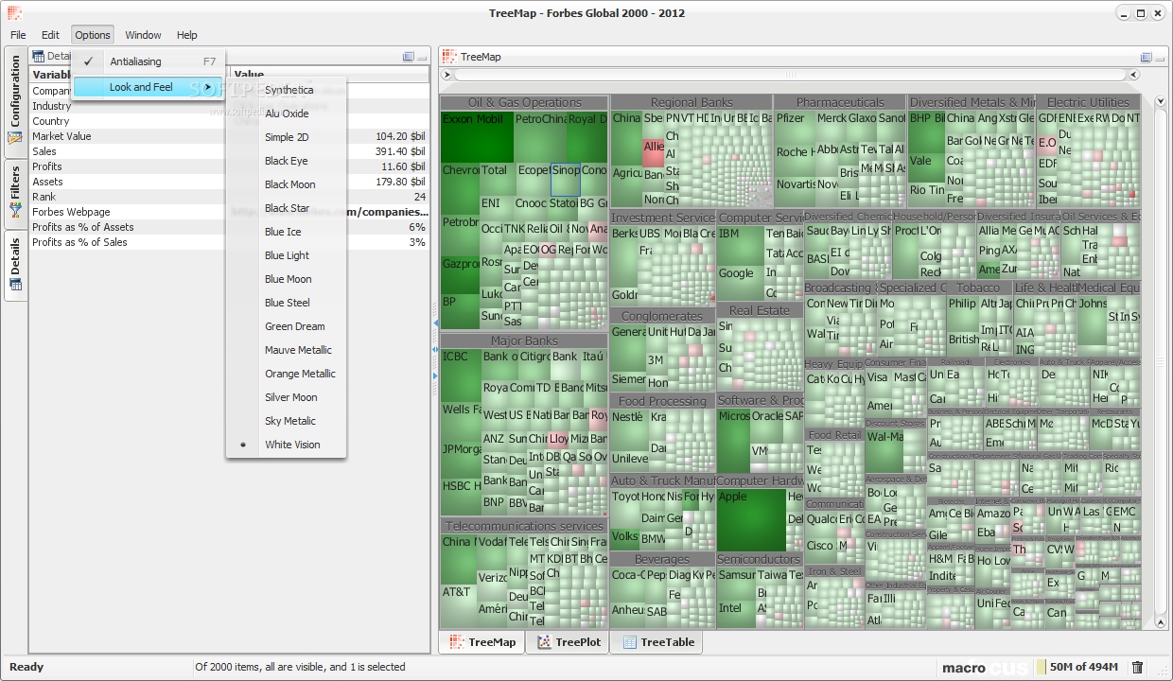Screen dimensions: 1173x681
Task: Click the Oil & Gas Operations group header
Action: click(x=524, y=102)
